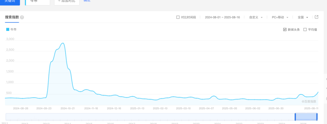Click the 确定 link
327x124 pixels.
pos(87,1)
